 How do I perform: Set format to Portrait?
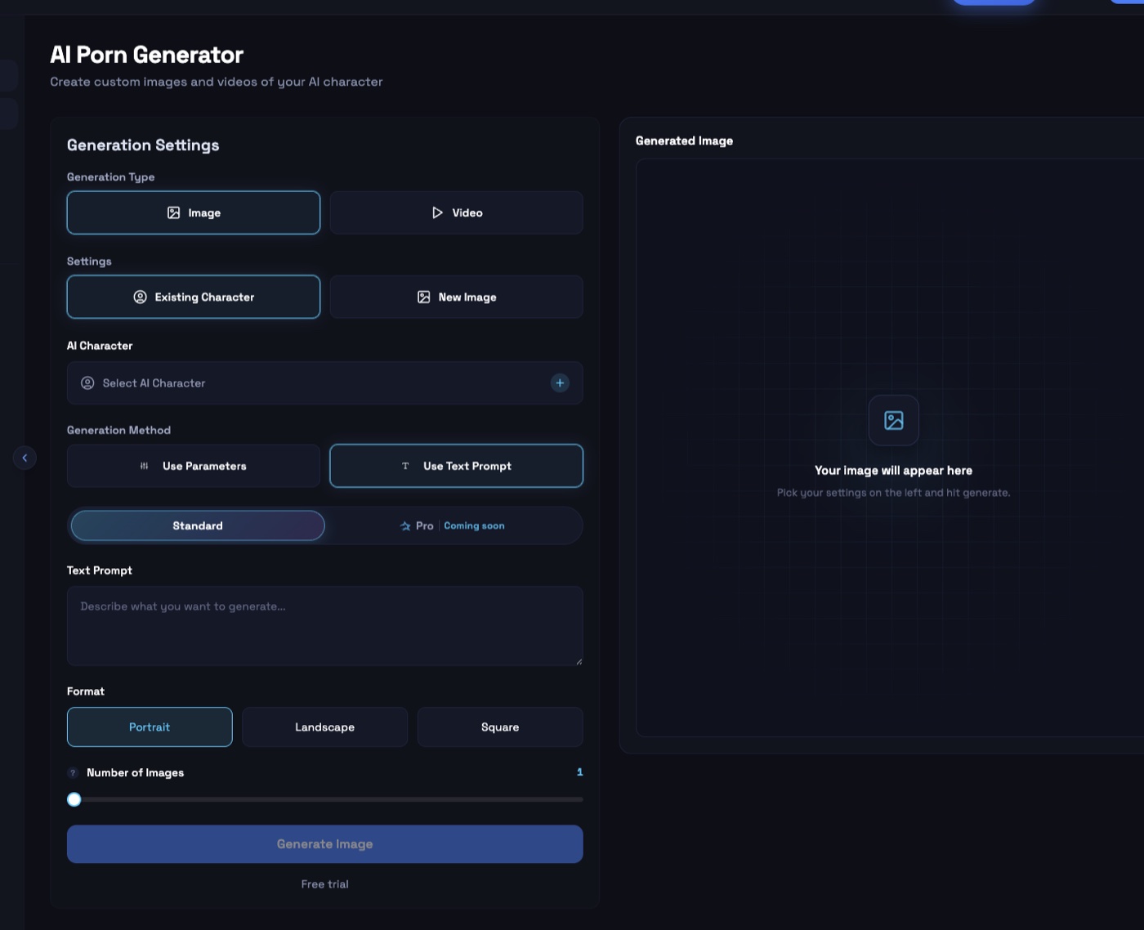[150, 727]
